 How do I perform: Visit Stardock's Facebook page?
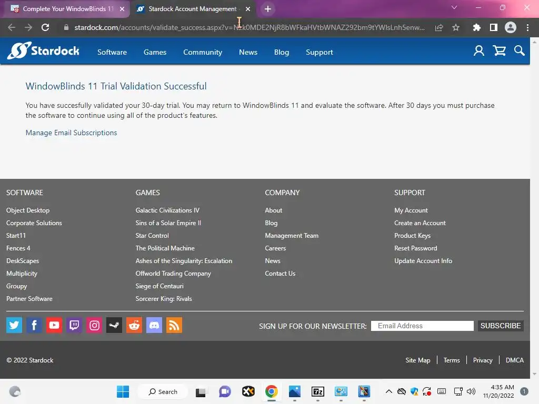34,325
